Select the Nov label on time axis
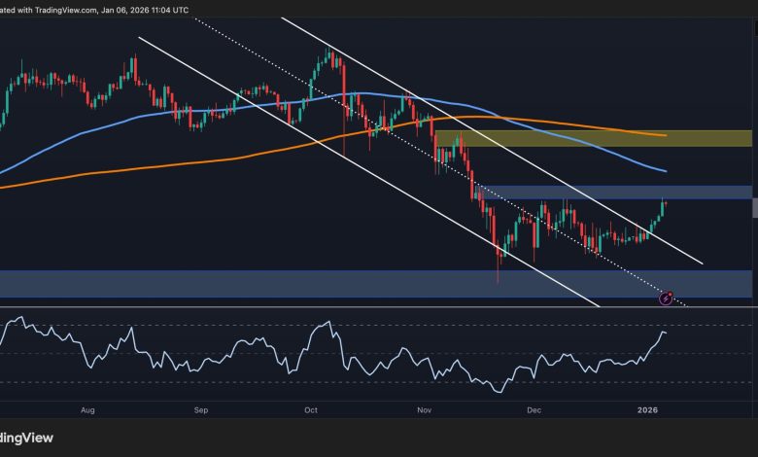Viewport: 758px width, 457px height. (424, 410)
